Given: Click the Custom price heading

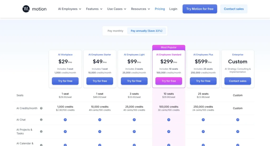Looking at the screenshot, I should click(238, 62).
